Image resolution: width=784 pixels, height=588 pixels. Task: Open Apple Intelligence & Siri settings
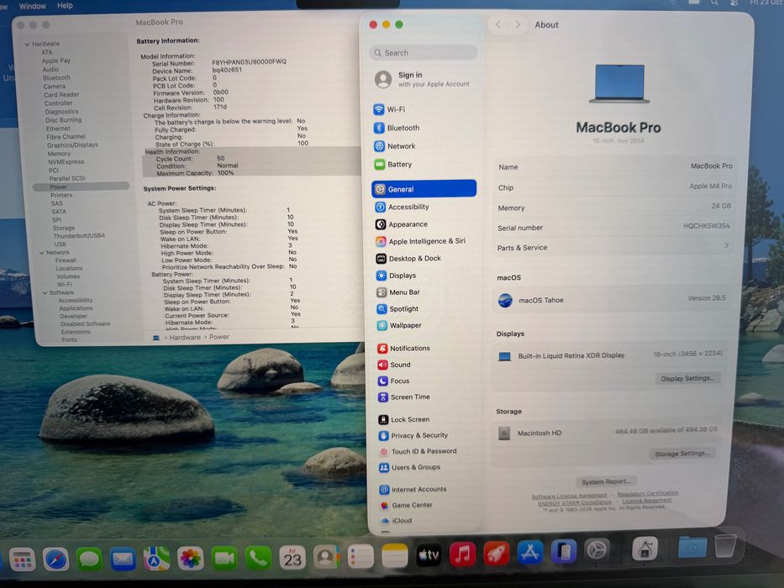click(x=420, y=242)
